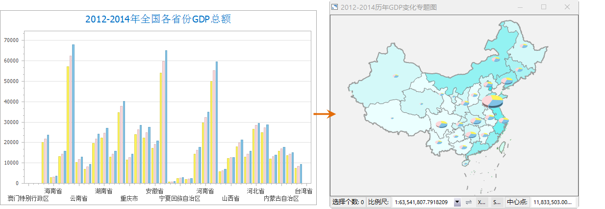Minimize the GDP thematic map window
605x209 pixels.
(x=520, y=7)
